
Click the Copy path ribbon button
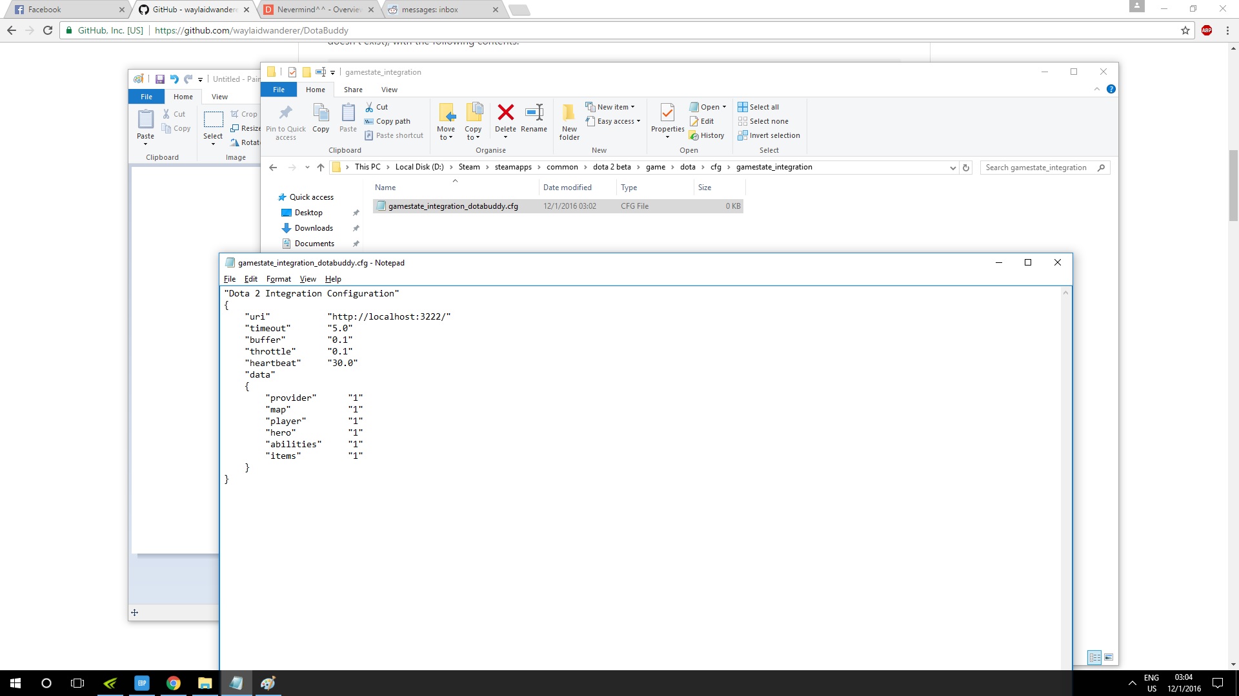[387, 121]
